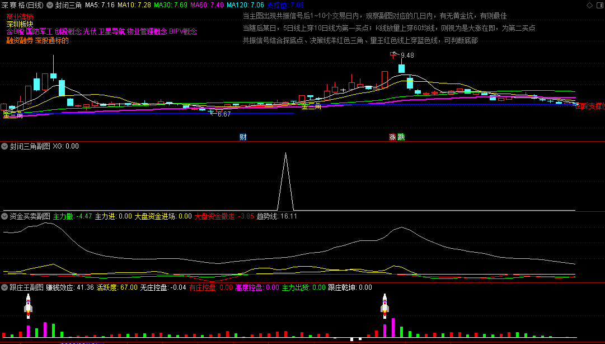This screenshot has width=605, height=344.
Task: Click the first note line starting 当主图出现共振信号
Action: [374, 16]
